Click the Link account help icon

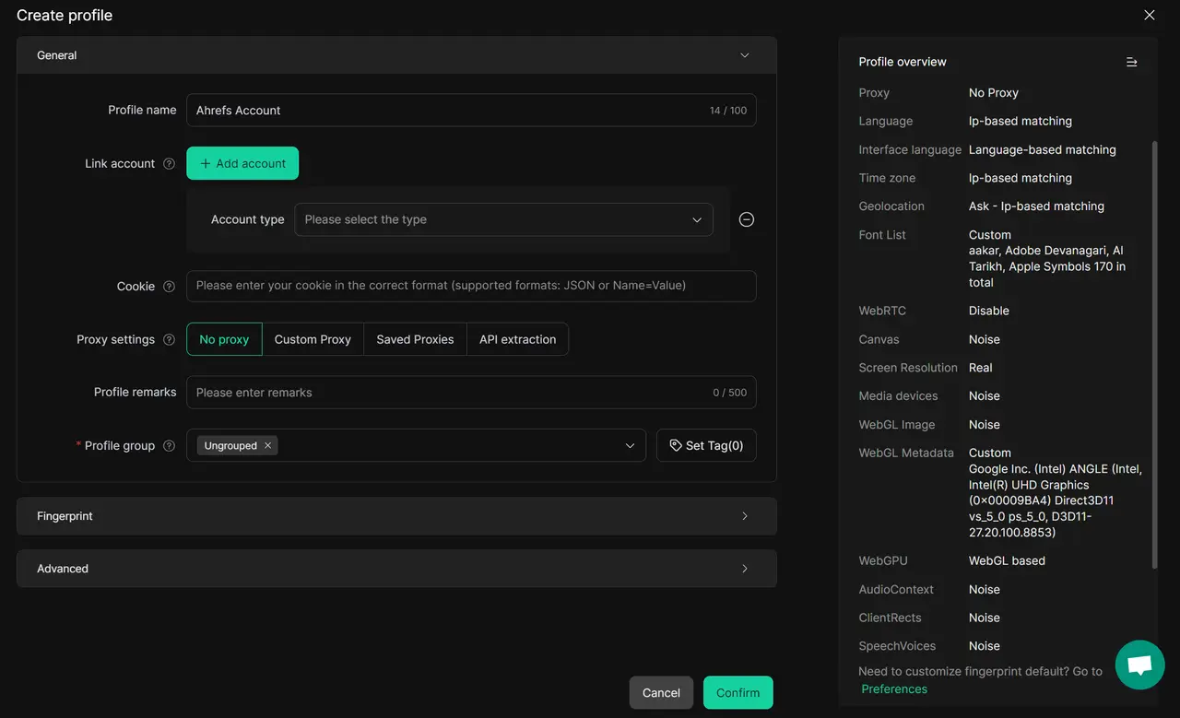[169, 164]
